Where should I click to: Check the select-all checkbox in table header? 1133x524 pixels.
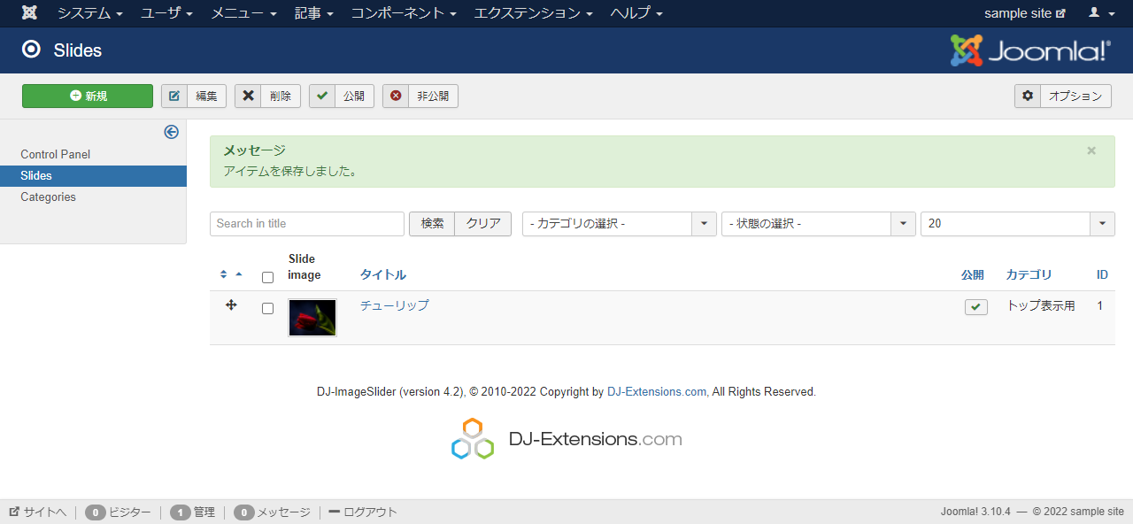[x=267, y=277]
